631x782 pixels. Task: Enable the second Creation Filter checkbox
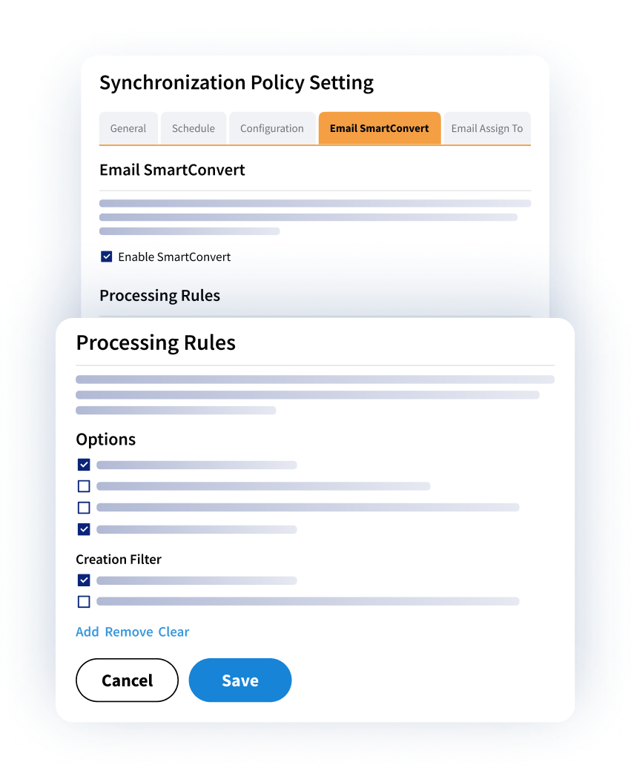point(84,601)
